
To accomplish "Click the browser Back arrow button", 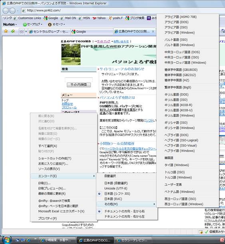I will point(6,10).
